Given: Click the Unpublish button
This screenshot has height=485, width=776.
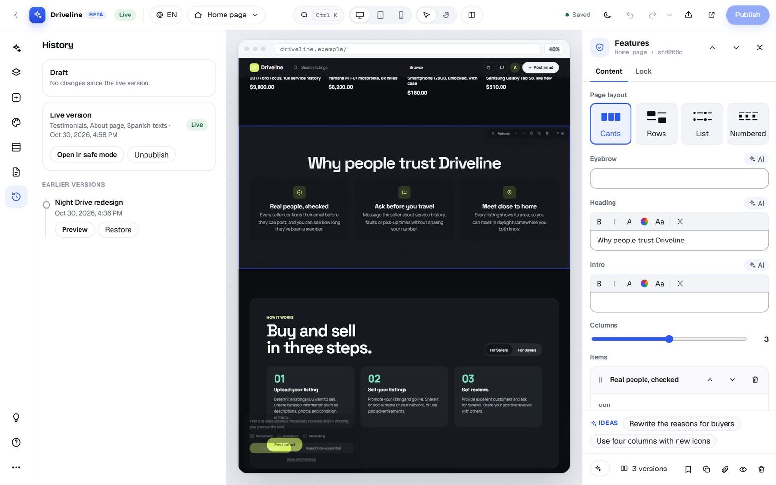Looking at the screenshot, I should tap(151, 155).
